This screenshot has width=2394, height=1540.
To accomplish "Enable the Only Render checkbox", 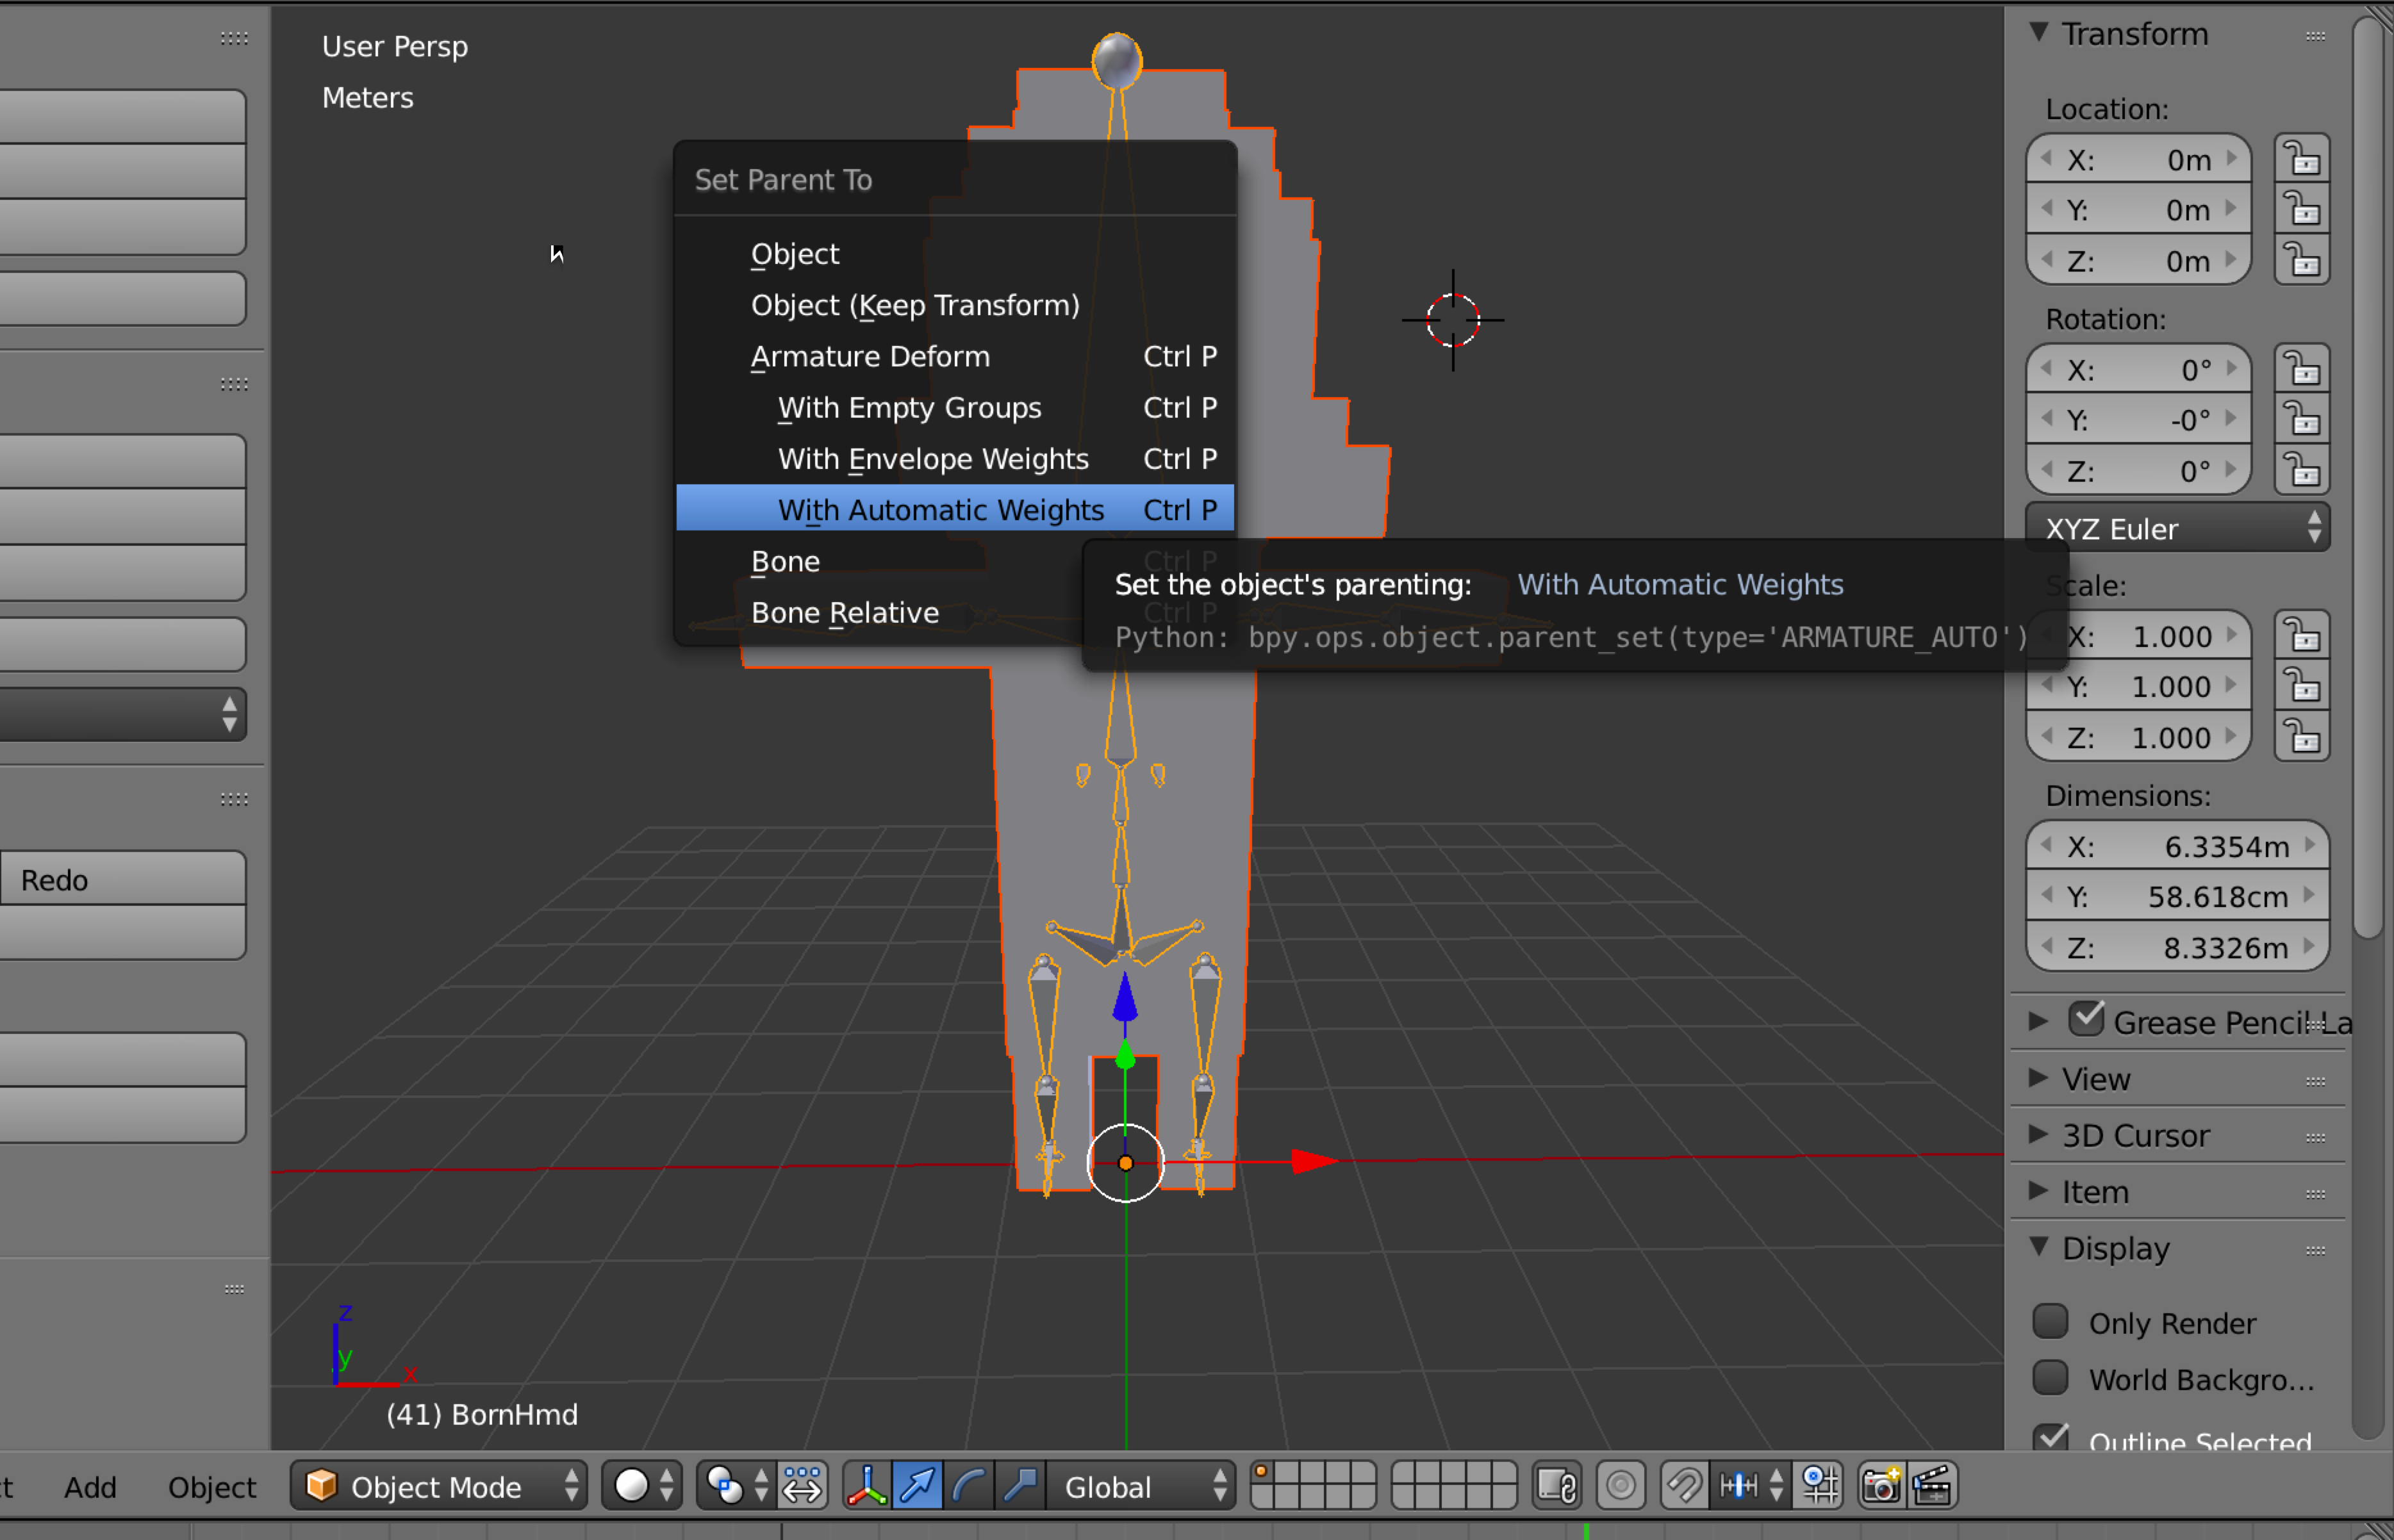I will pyautogui.click(x=2050, y=1322).
